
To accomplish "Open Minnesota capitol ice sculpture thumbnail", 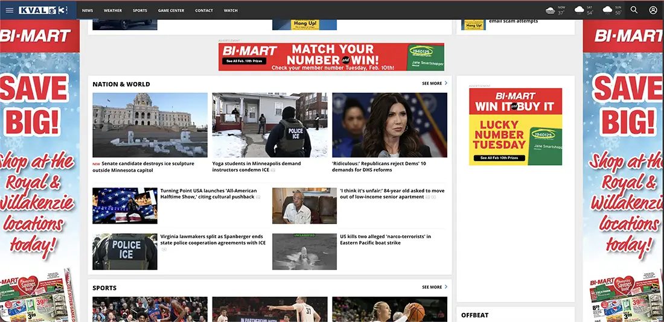I will click(150, 125).
